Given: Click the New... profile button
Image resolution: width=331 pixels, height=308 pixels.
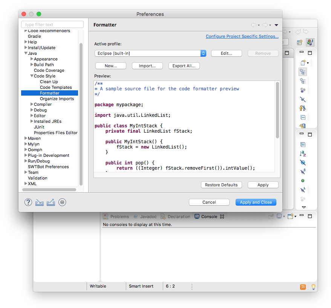Looking at the screenshot, I should [x=111, y=66].
